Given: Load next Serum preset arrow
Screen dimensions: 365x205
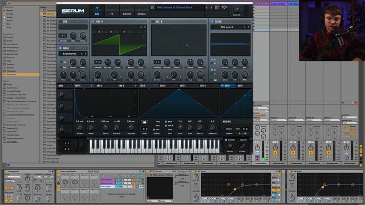Looking at the screenshot, I should pyautogui.click(x=212, y=7).
